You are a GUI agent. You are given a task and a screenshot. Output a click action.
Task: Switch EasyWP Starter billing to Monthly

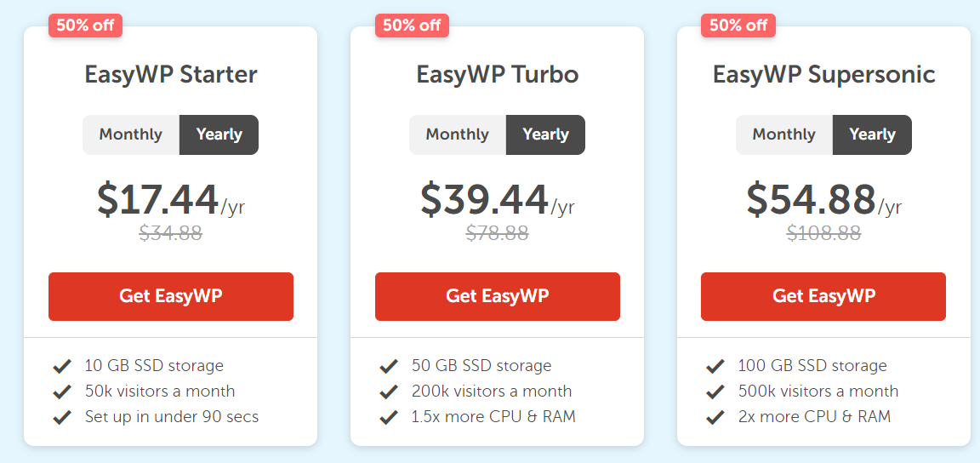[131, 134]
